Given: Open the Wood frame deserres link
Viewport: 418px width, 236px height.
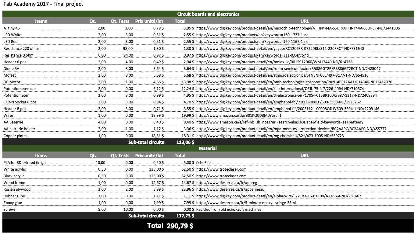Looking at the screenshot, I should pyautogui.click(x=227, y=183).
